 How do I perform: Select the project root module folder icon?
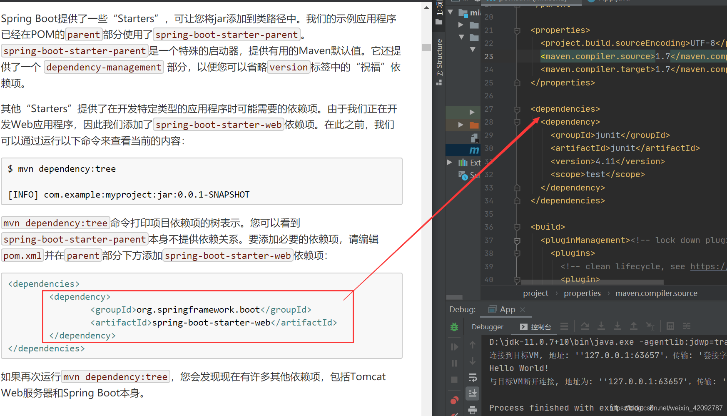coord(463,13)
